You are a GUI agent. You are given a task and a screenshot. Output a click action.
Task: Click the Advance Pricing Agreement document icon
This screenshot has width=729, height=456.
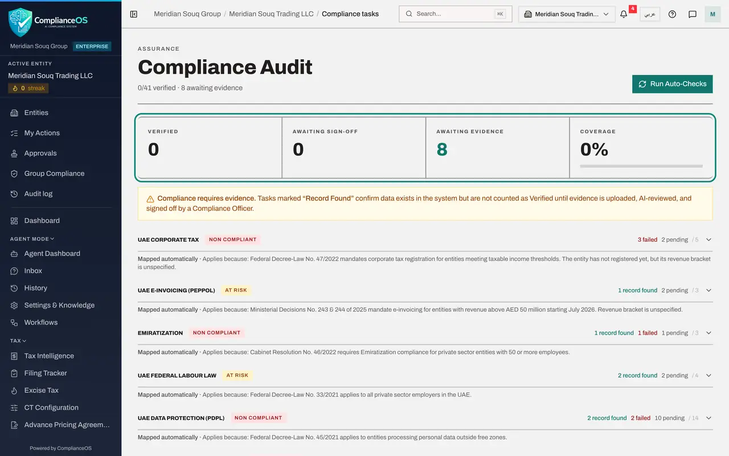pos(14,425)
